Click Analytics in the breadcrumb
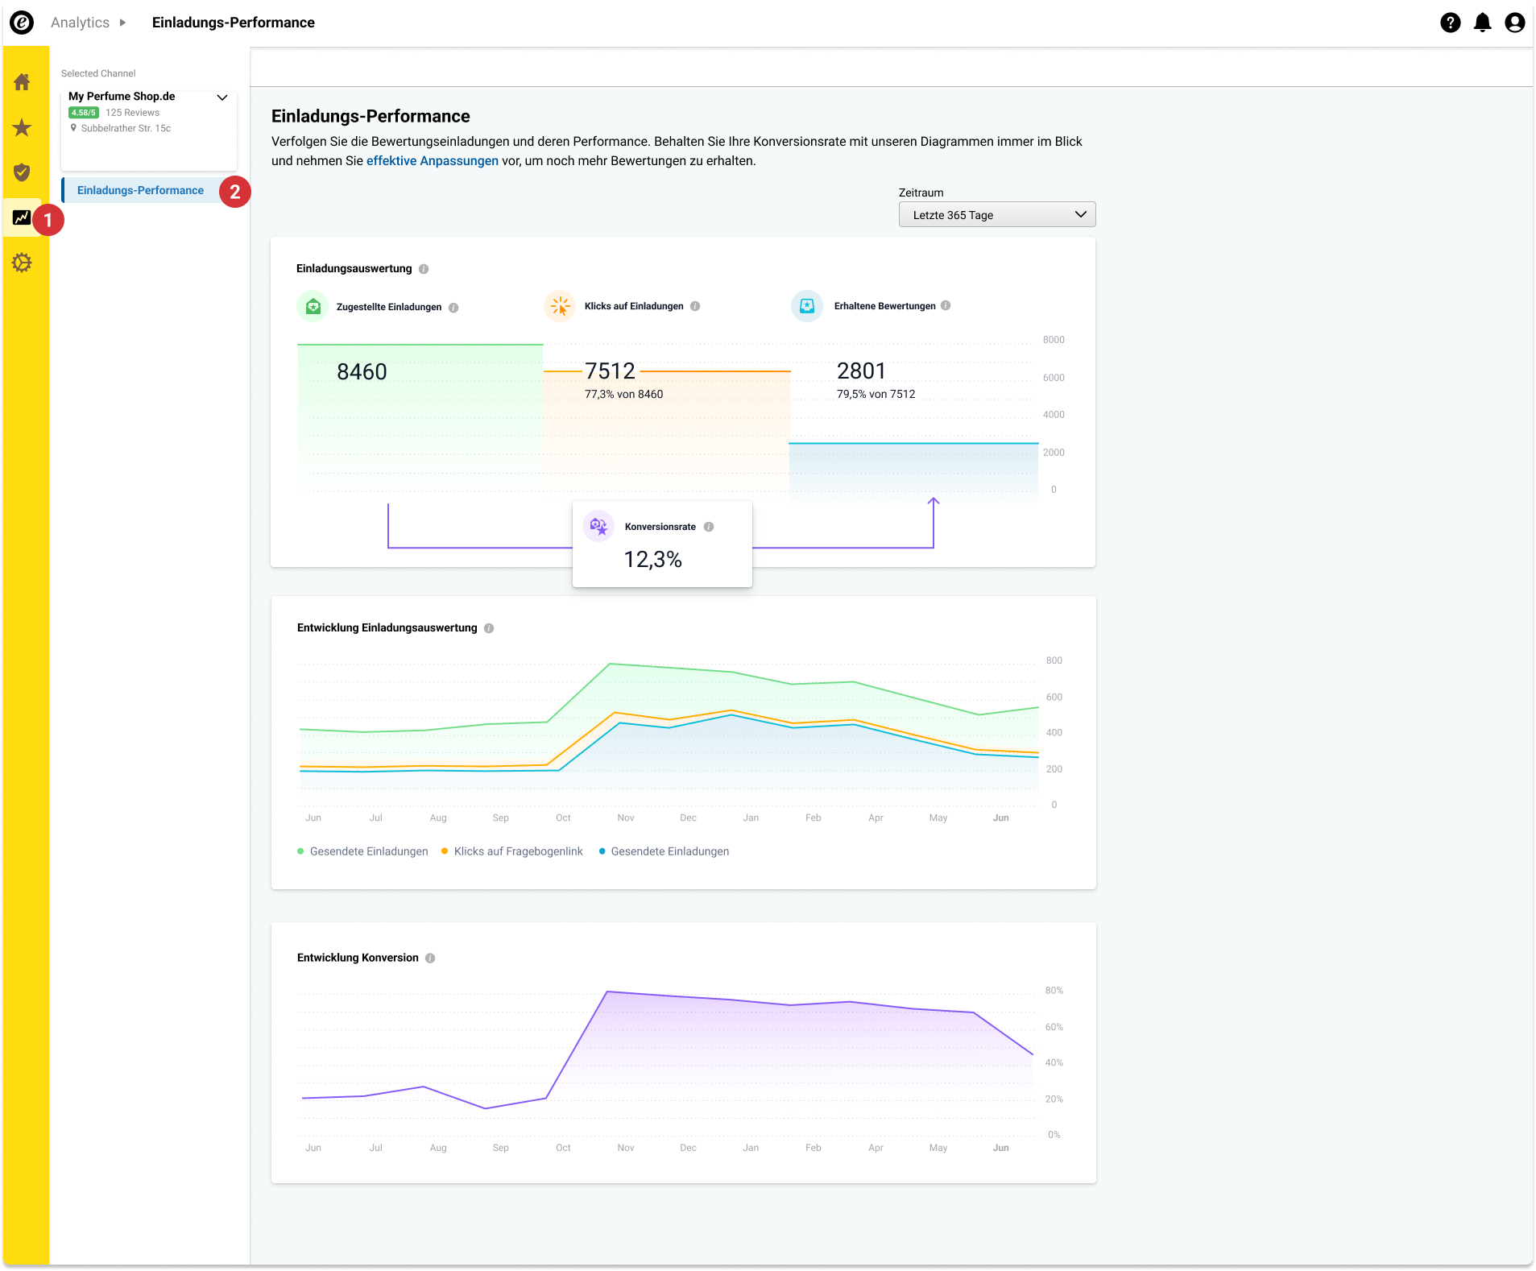Screen dimensions: 1536x1271 (x=80, y=23)
